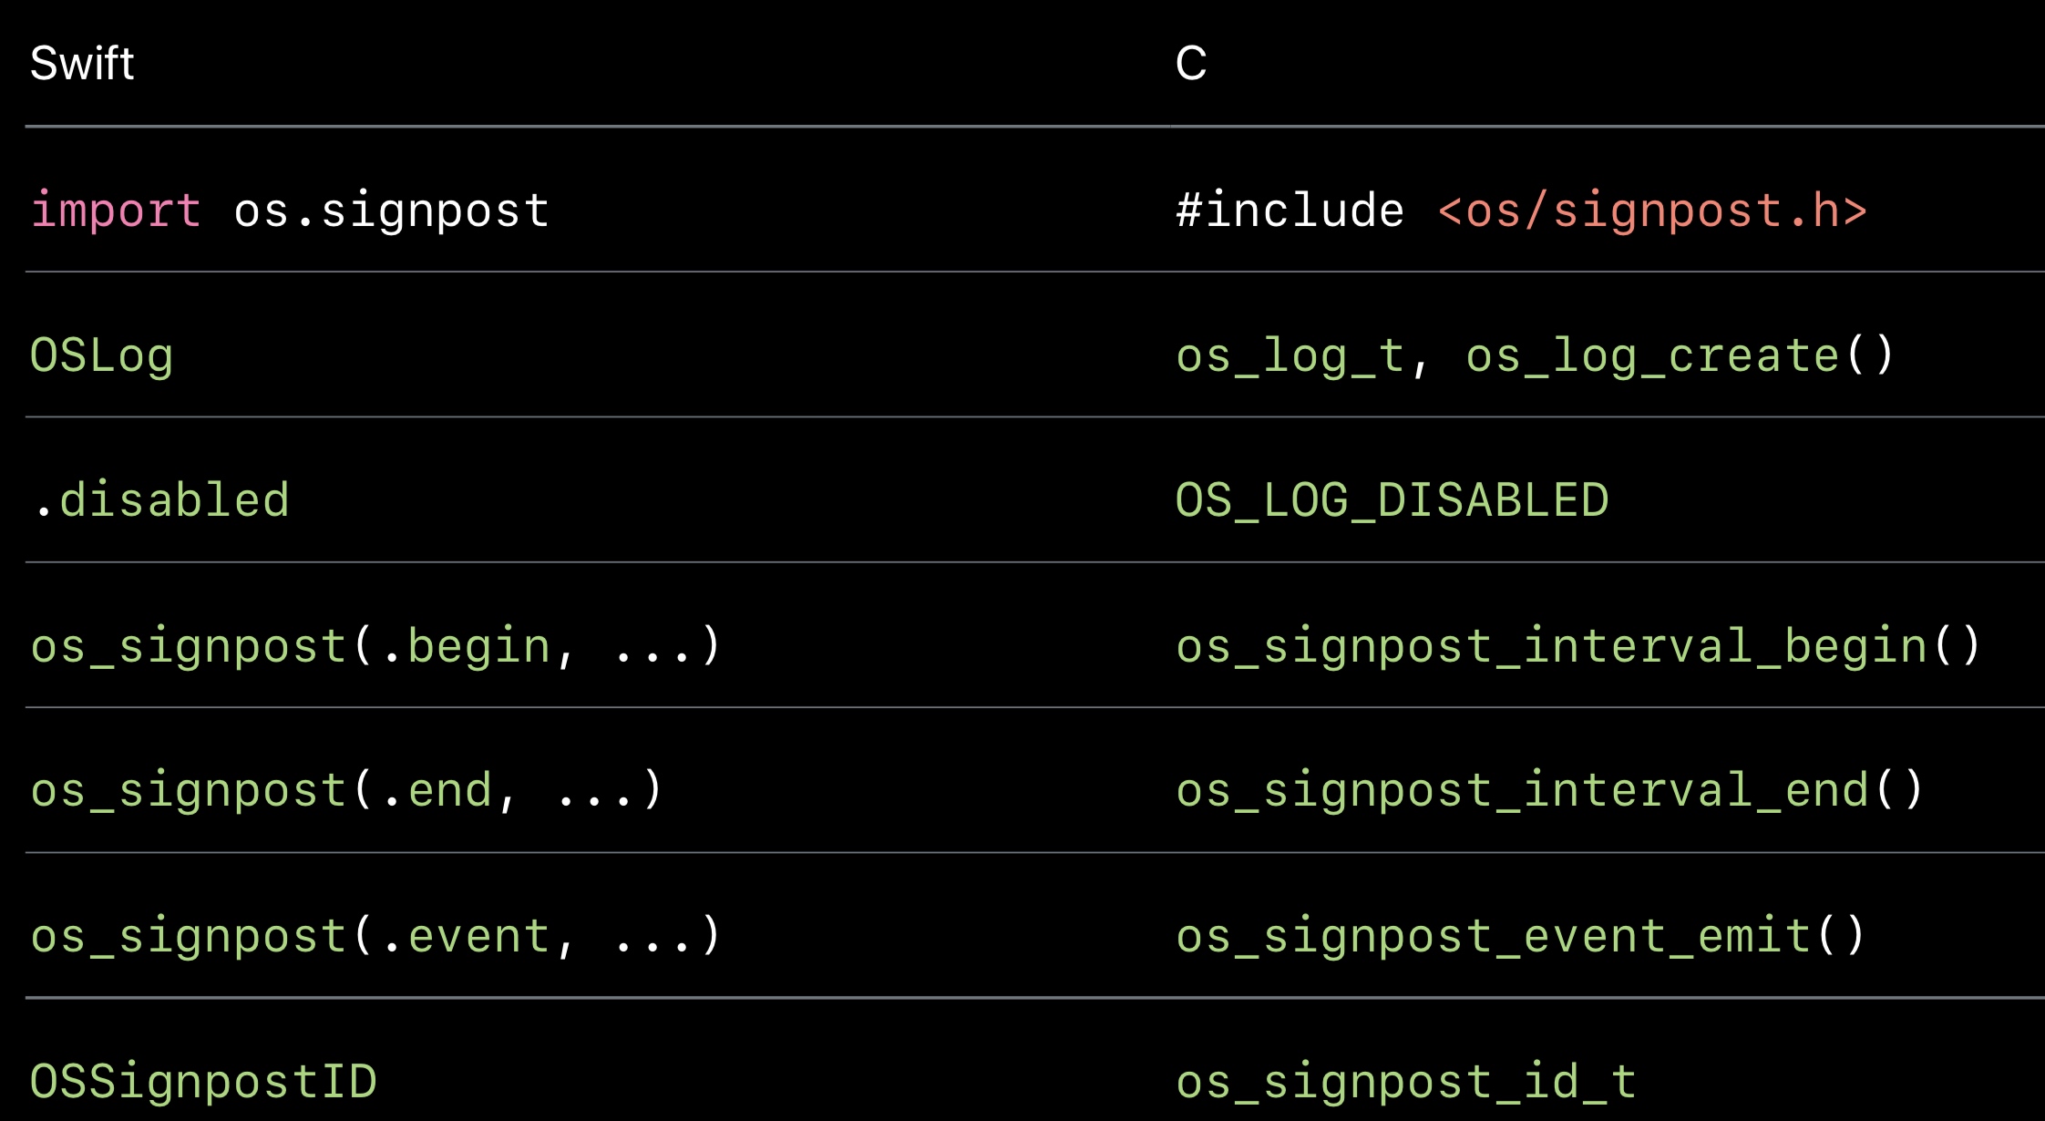Click the os_signpost(.event, ...) Swift call
The image size is (2045, 1121).
tap(375, 936)
